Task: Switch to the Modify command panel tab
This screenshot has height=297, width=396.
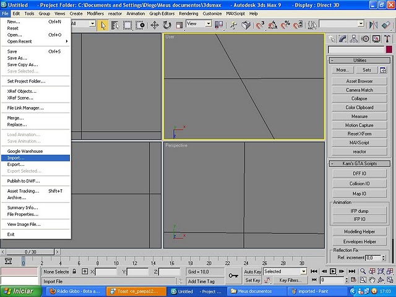Action: (x=343, y=39)
